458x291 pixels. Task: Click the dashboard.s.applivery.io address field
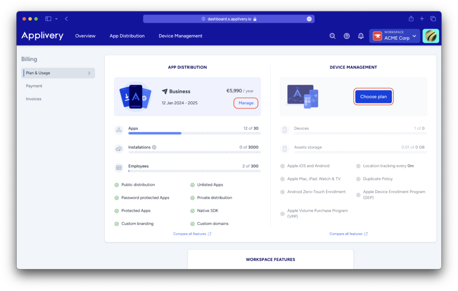(x=229, y=19)
